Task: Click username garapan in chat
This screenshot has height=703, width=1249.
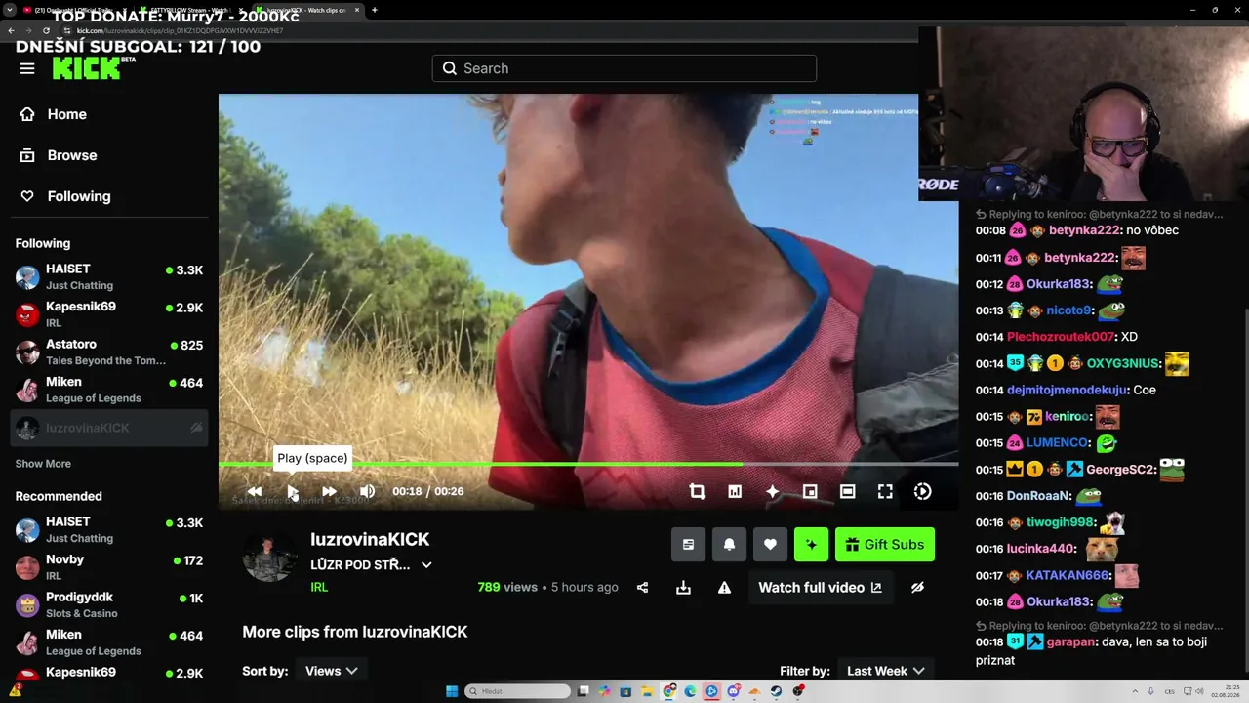Action: pyautogui.click(x=1071, y=641)
